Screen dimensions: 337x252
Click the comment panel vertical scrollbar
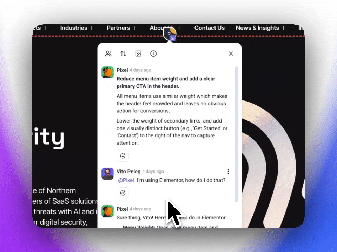pyautogui.click(x=237, y=133)
